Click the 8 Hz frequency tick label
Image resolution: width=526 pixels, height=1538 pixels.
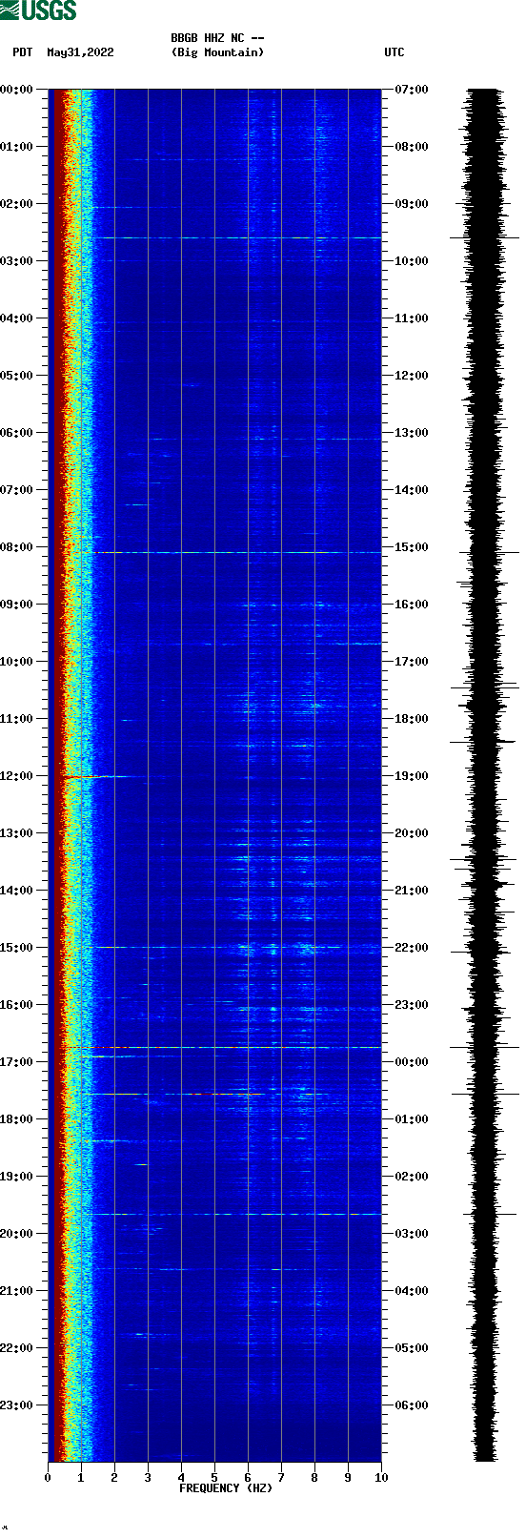(314, 1478)
